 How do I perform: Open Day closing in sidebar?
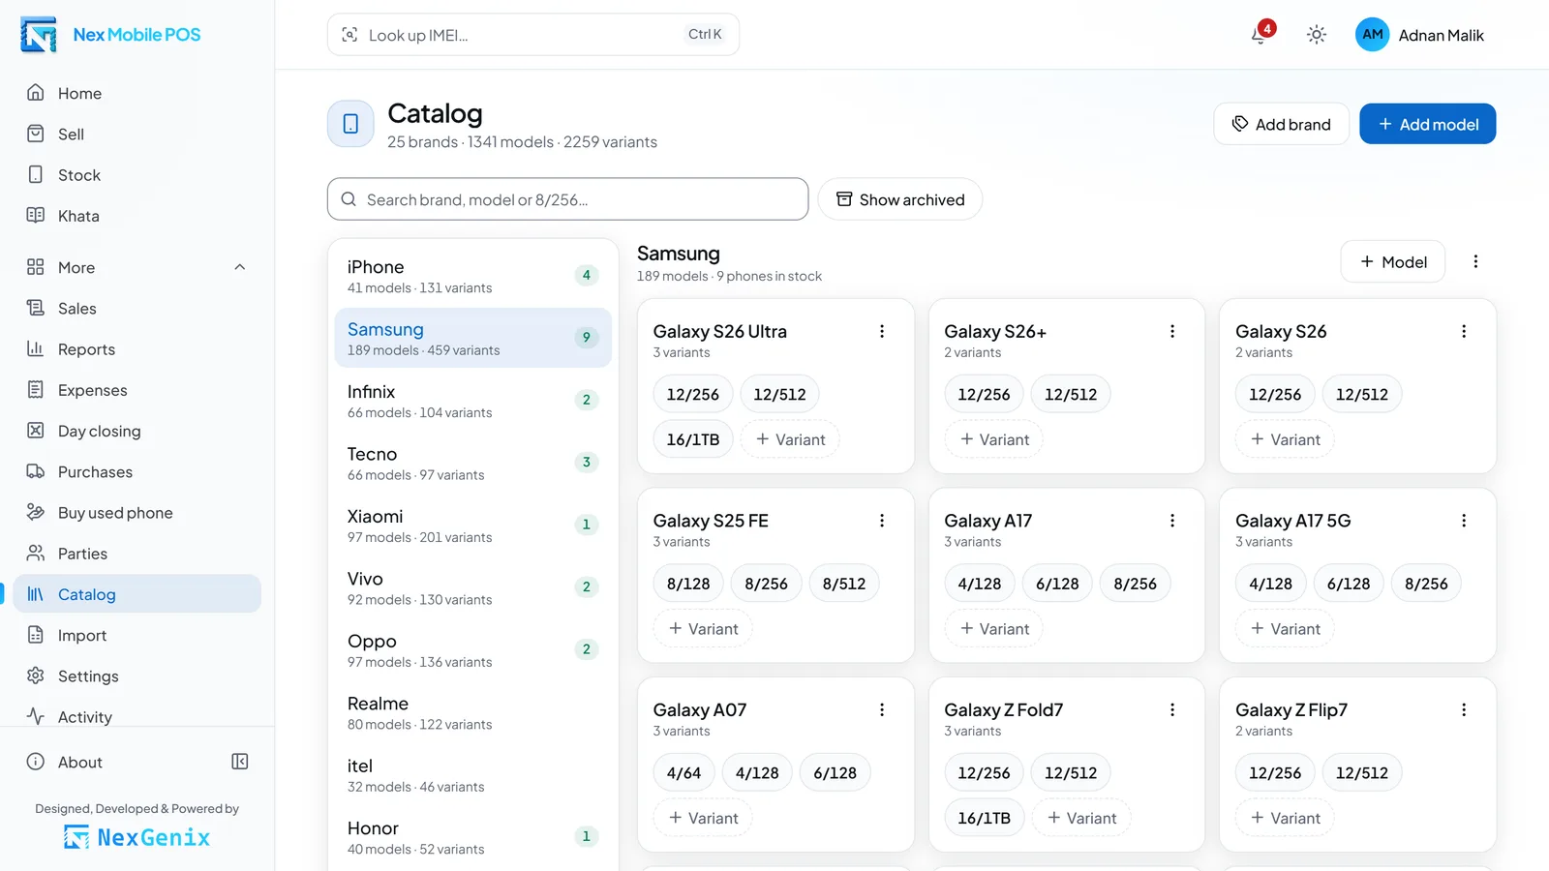tap(137, 431)
